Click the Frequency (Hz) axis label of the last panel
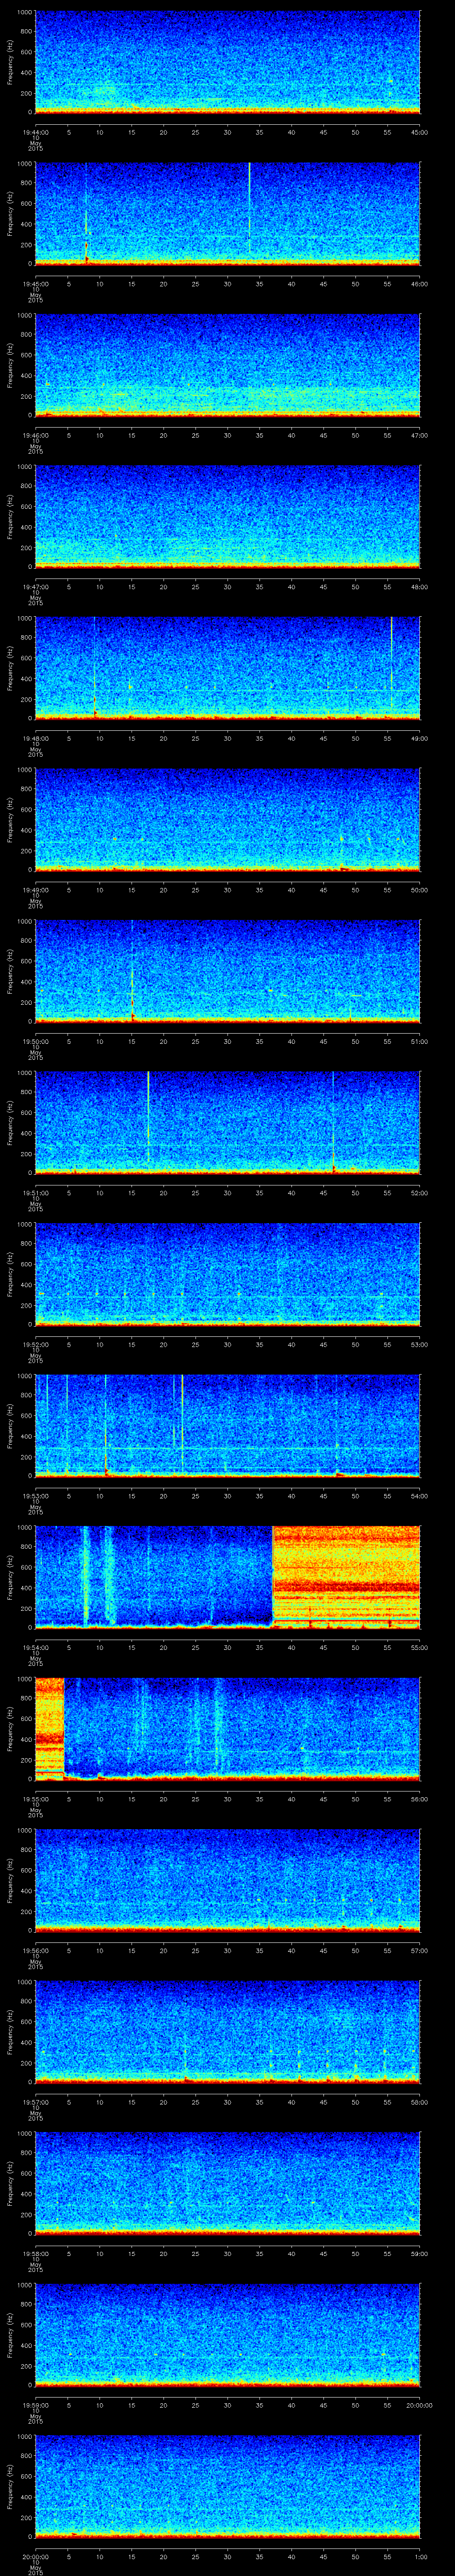This screenshot has height=2576, width=455. pyautogui.click(x=10, y=2486)
